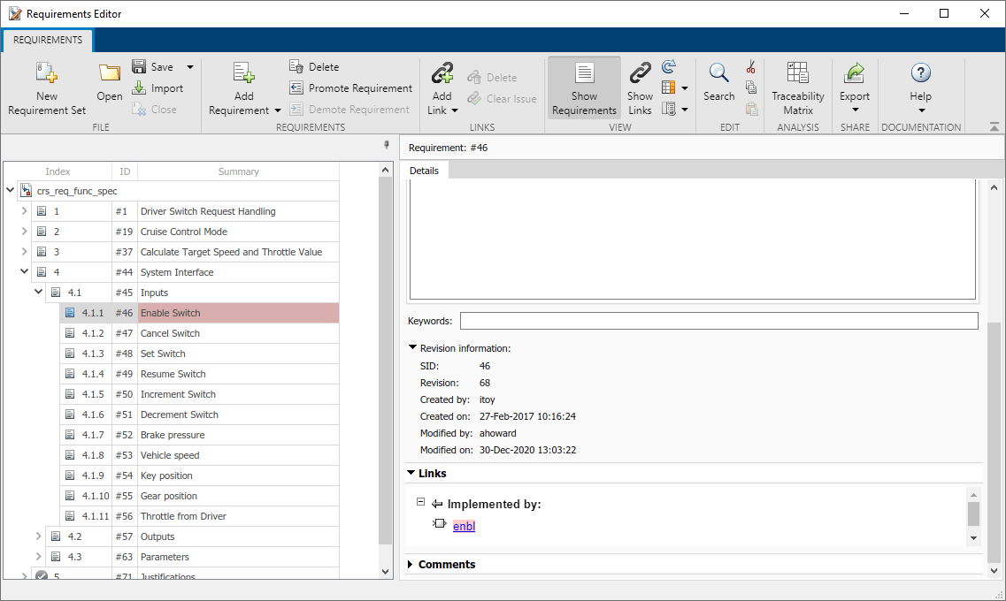This screenshot has width=1006, height=601.
Task: Click the Promote Requirement button
Action: pos(351,88)
